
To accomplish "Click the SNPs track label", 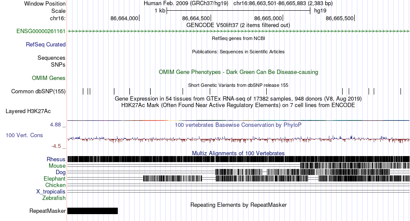I will coord(58,64).
